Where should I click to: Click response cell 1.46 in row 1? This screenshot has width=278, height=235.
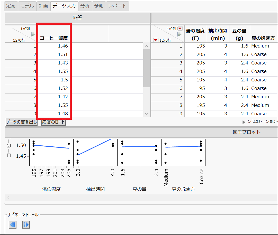pos(54,46)
